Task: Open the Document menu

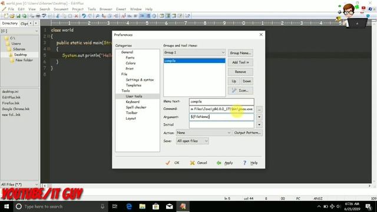Action: pyautogui.click(x=61, y=9)
